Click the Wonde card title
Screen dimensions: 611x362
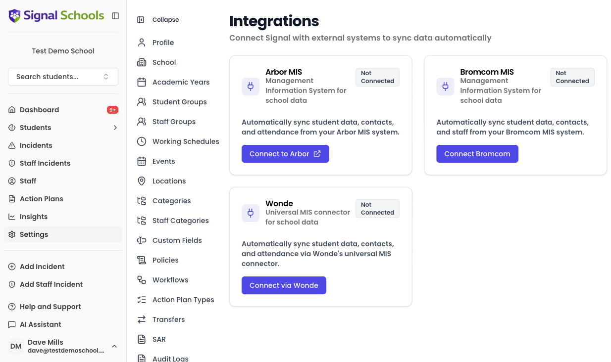[x=279, y=203]
